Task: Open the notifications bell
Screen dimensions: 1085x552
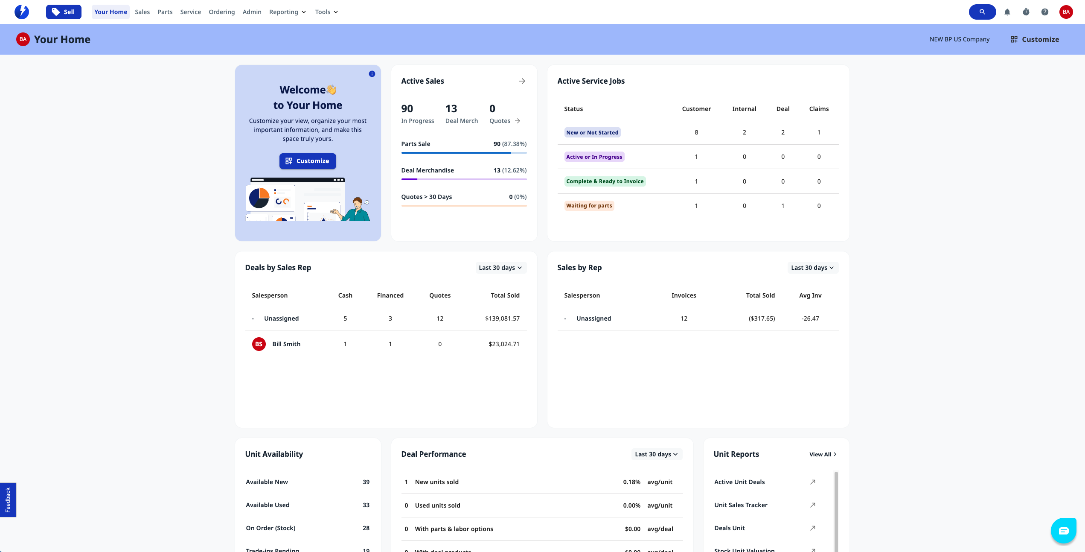Action: tap(1007, 12)
